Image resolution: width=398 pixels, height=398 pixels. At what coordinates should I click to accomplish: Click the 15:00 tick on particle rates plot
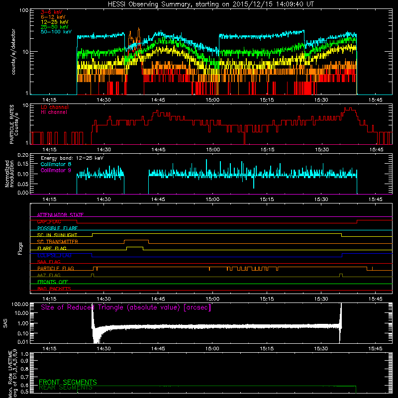213,150
